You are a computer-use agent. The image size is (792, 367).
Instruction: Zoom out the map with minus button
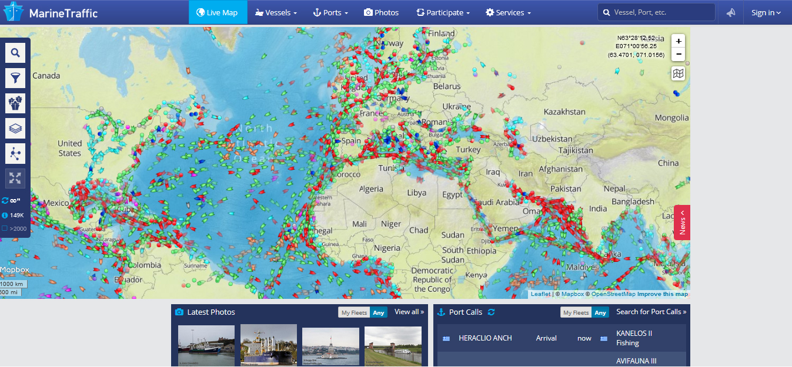[679, 55]
